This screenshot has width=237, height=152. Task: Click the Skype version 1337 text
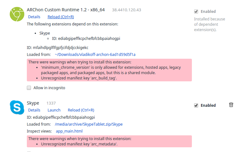tap(51, 103)
